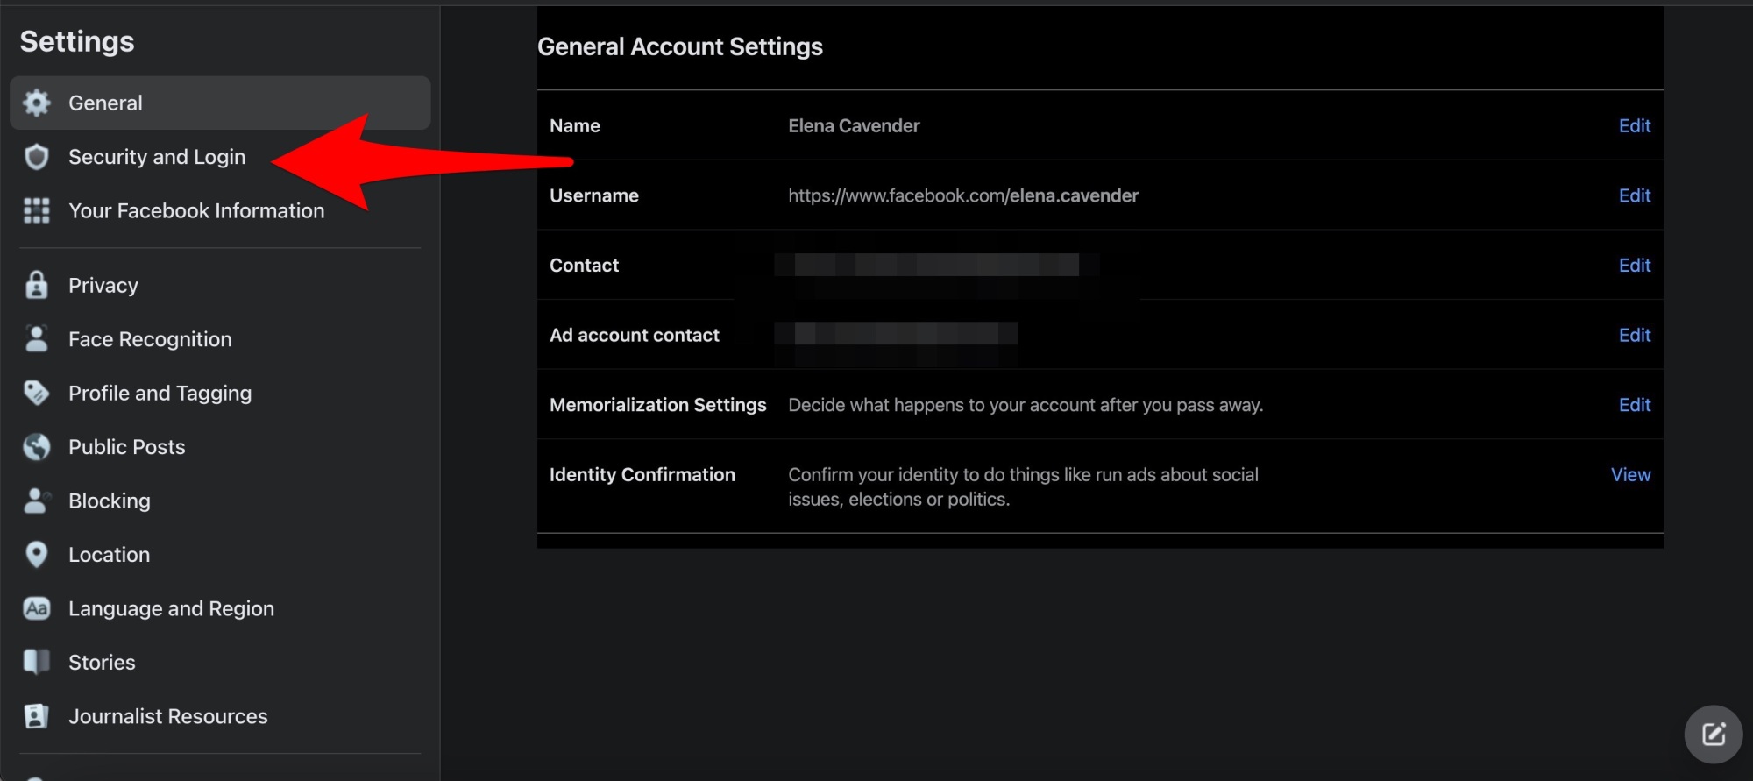Edit the Contact information
This screenshot has width=1753, height=781.
[1634, 266]
